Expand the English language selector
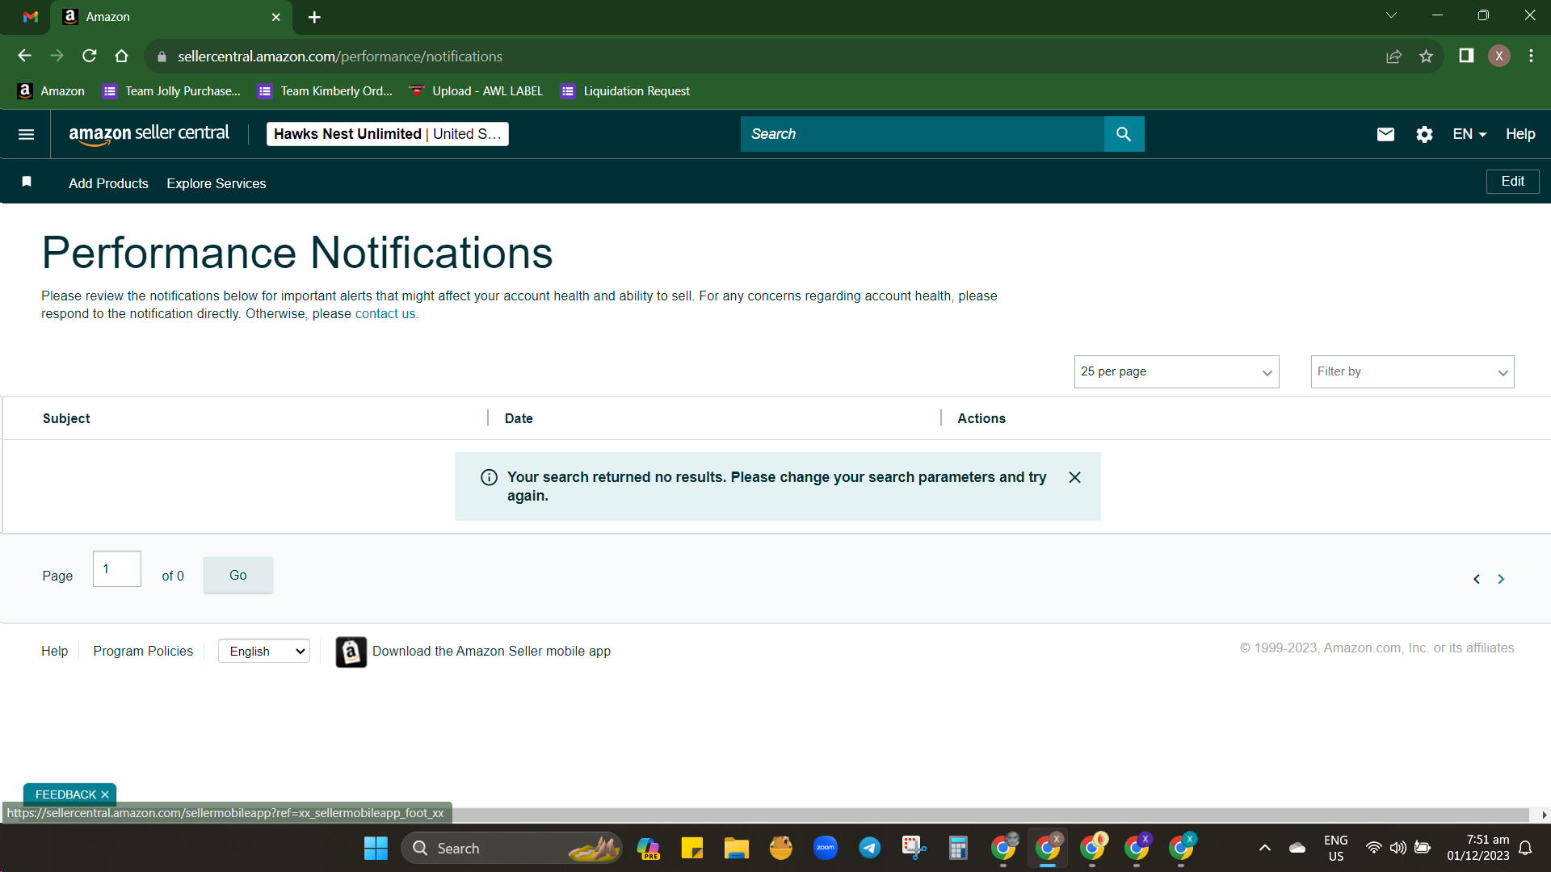1551x872 pixels. (x=264, y=652)
